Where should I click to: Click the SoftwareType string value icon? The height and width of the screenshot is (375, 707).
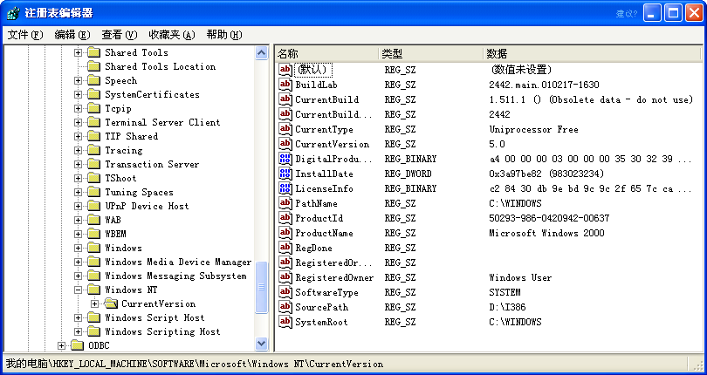[x=285, y=292]
